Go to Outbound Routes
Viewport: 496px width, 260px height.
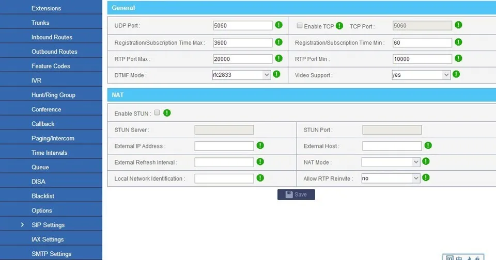54,52
